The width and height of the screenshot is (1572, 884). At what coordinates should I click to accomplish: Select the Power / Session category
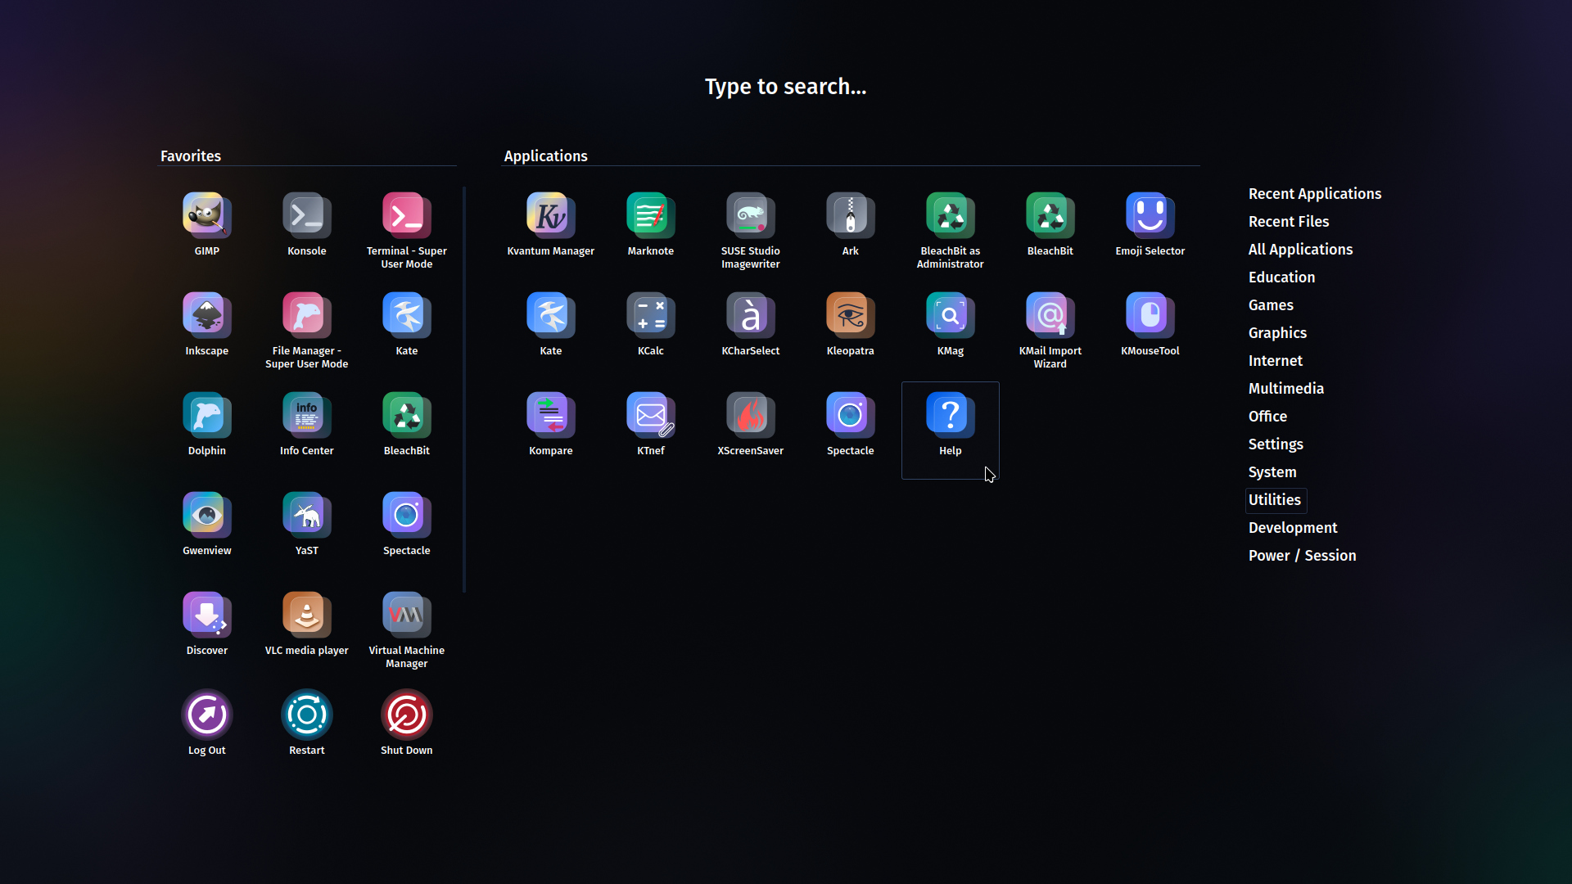pos(1302,556)
